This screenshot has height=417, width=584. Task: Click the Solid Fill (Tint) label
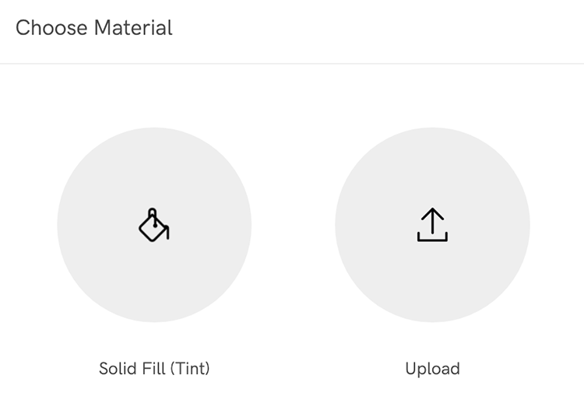point(154,368)
